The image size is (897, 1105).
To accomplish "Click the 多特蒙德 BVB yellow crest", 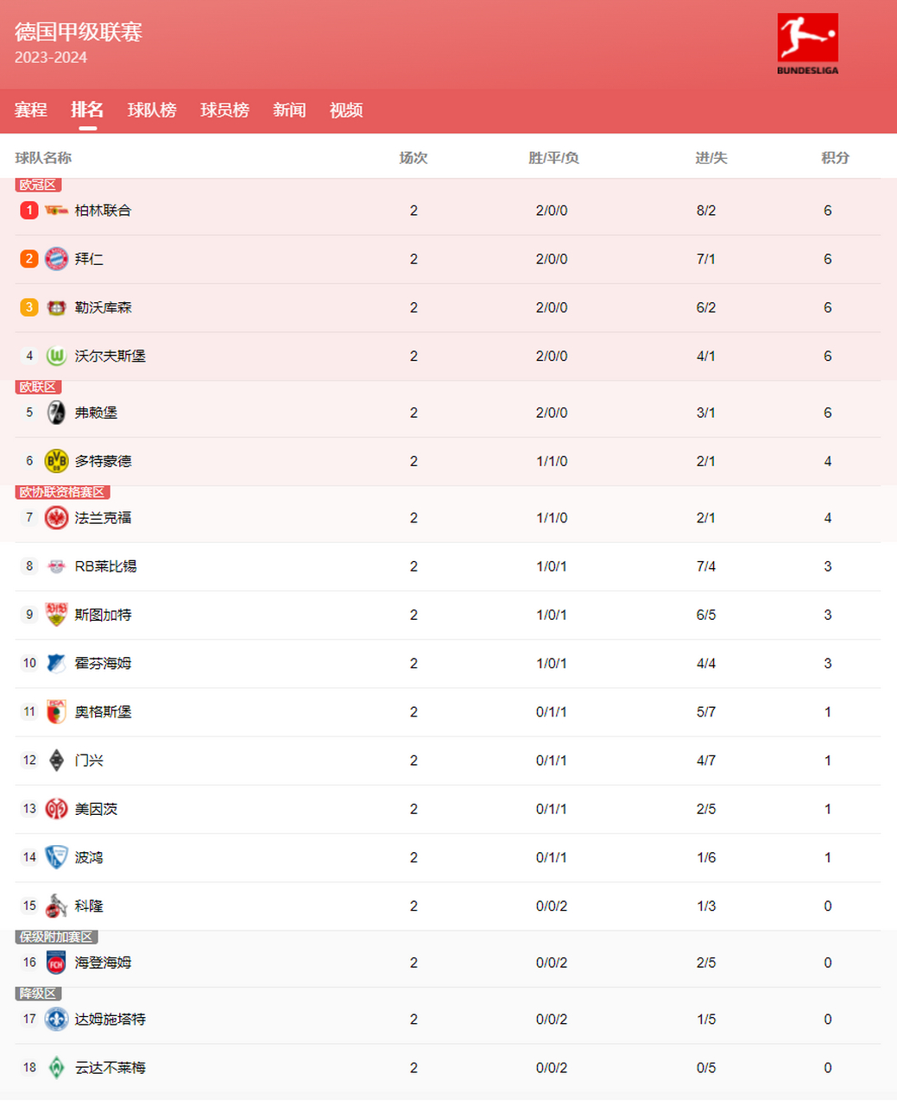I will click(x=56, y=461).
